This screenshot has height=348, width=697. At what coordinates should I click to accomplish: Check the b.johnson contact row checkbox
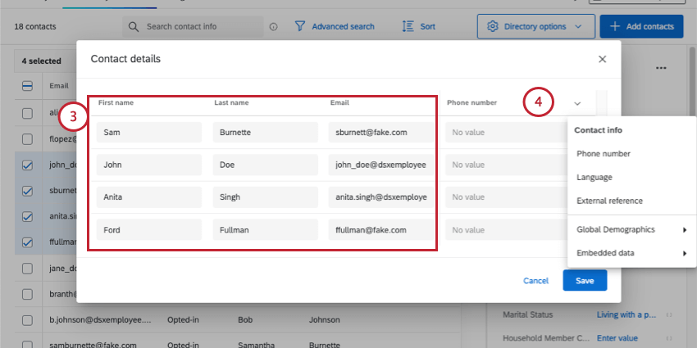tap(27, 320)
